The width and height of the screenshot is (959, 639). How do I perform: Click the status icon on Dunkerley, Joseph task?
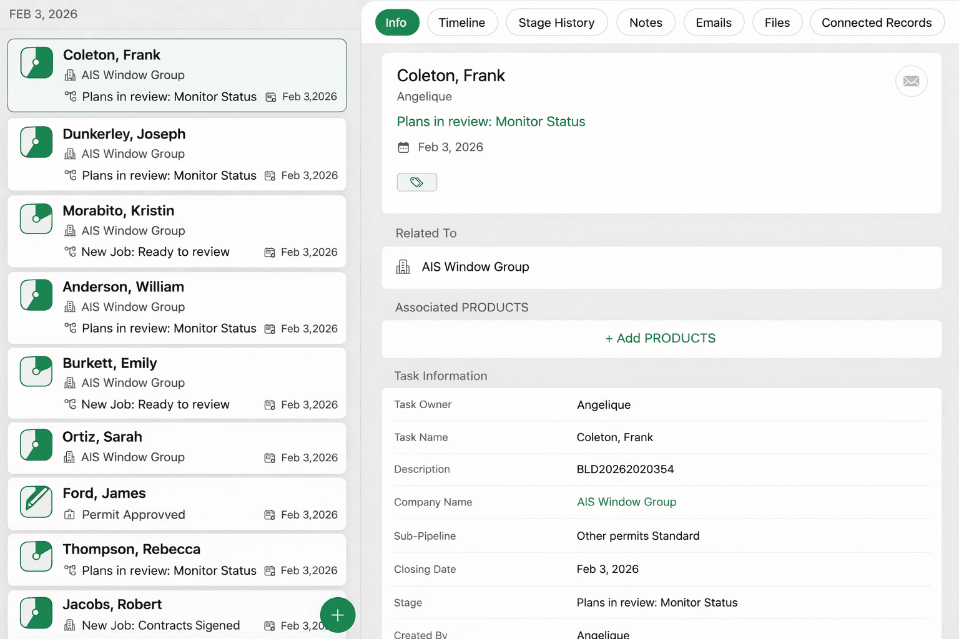(x=36, y=142)
